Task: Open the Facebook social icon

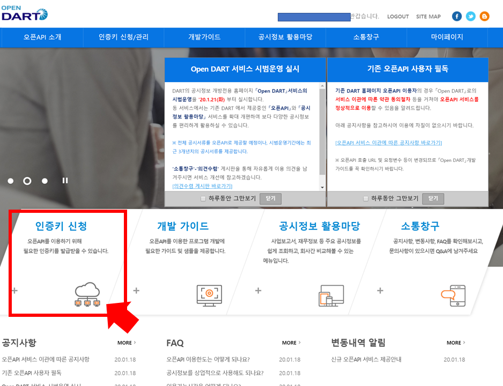Action: click(457, 16)
